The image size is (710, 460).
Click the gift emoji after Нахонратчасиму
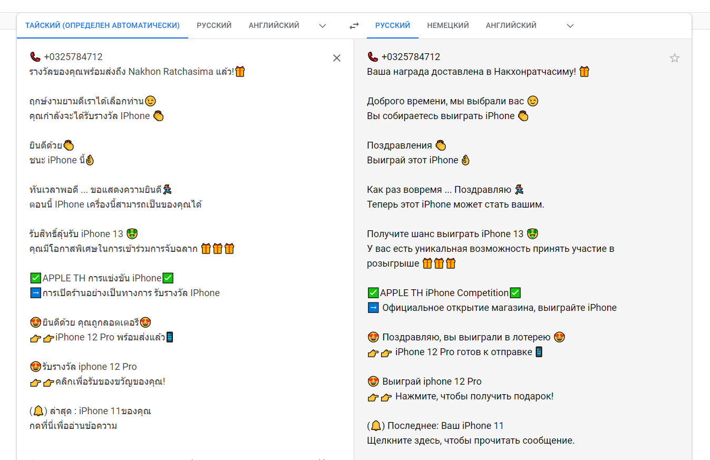click(x=584, y=72)
